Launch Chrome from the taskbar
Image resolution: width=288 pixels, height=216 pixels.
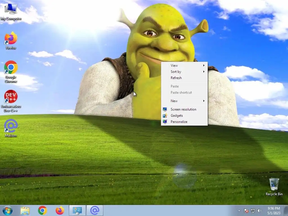pyautogui.click(x=42, y=210)
